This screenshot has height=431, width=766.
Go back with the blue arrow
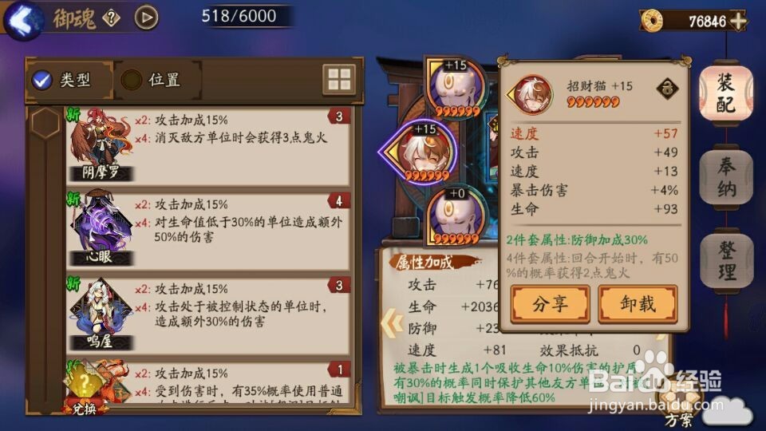coord(22,21)
